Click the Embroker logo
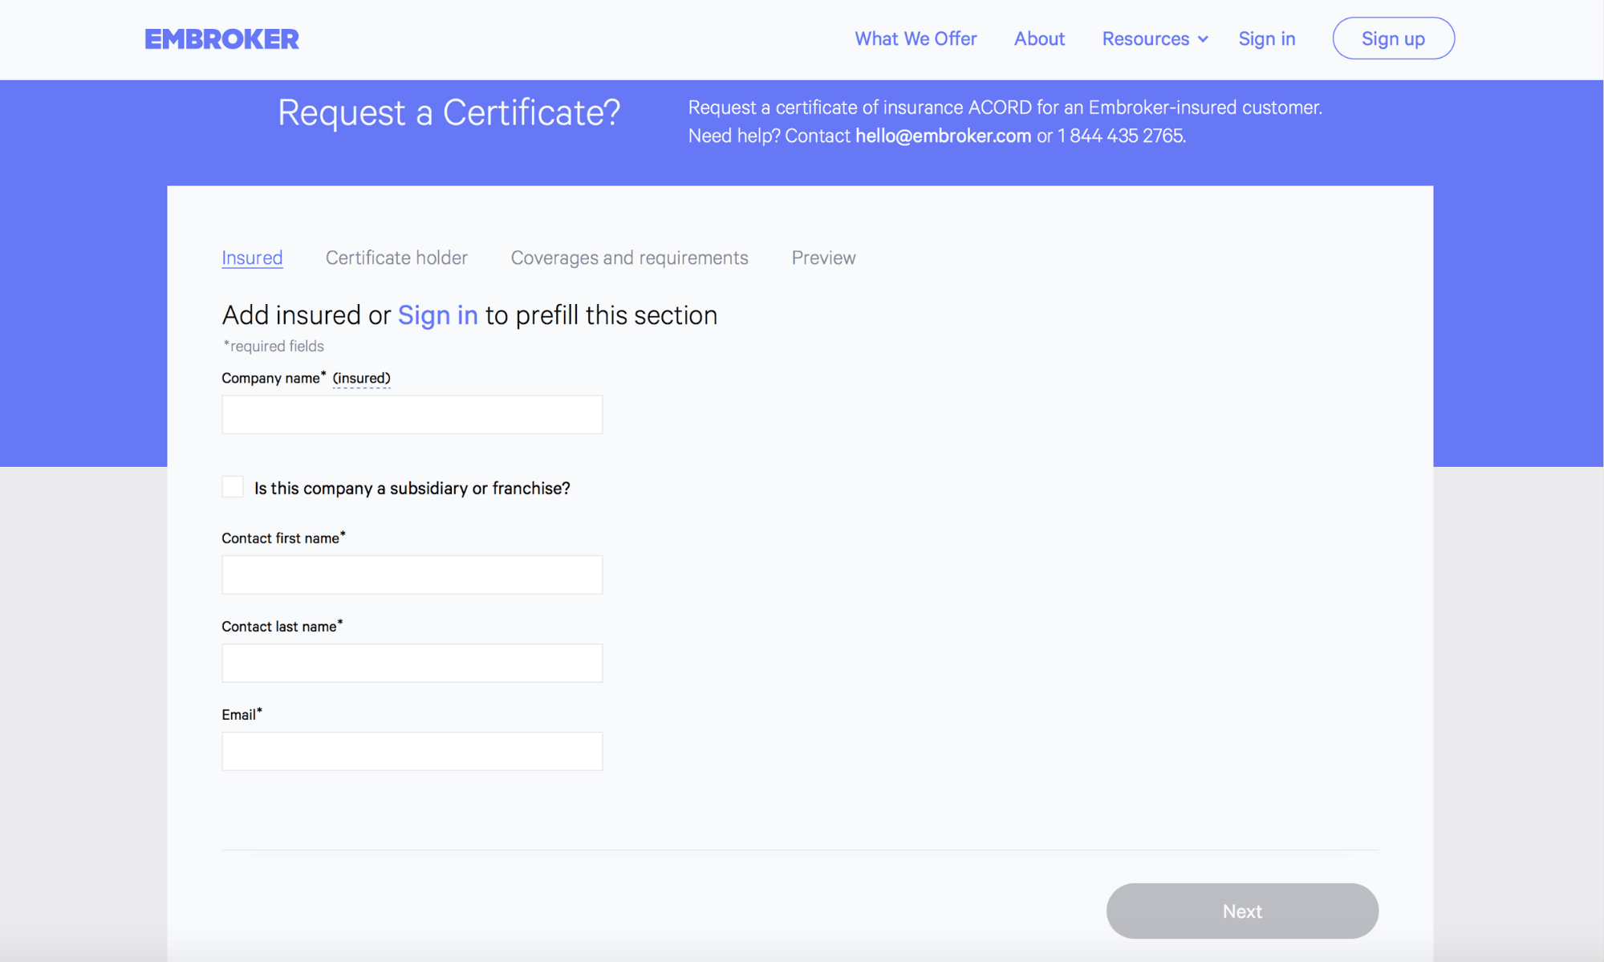1604x962 pixels. click(x=221, y=39)
